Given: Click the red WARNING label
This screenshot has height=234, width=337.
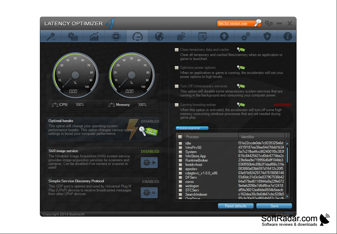Looking at the screenshot, I should coord(283,105).
